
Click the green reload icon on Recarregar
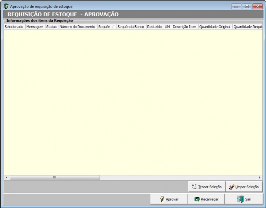point(197,199)
